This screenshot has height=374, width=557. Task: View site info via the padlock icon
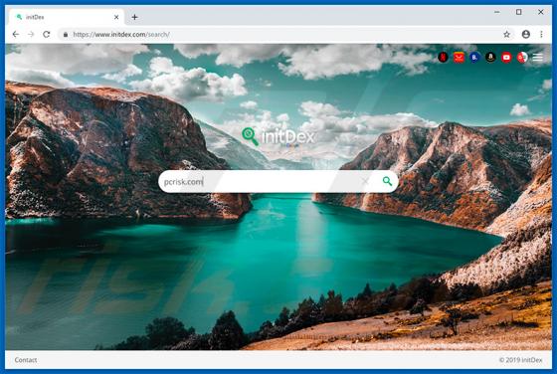click(66, 35)
